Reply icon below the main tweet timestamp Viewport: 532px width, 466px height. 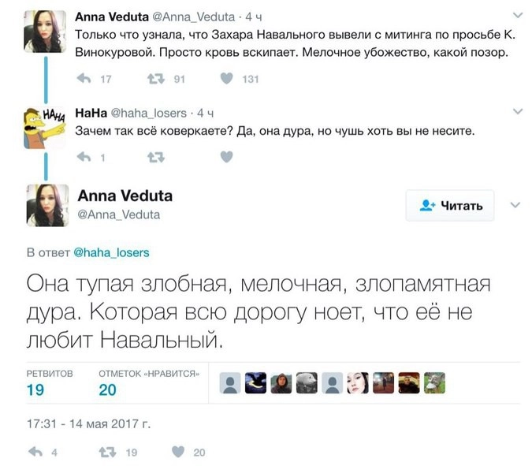pyautogui.click(x=35, y=451)
